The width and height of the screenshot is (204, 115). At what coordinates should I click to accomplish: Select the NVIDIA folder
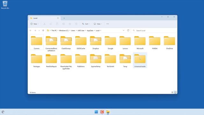[155, 42]
